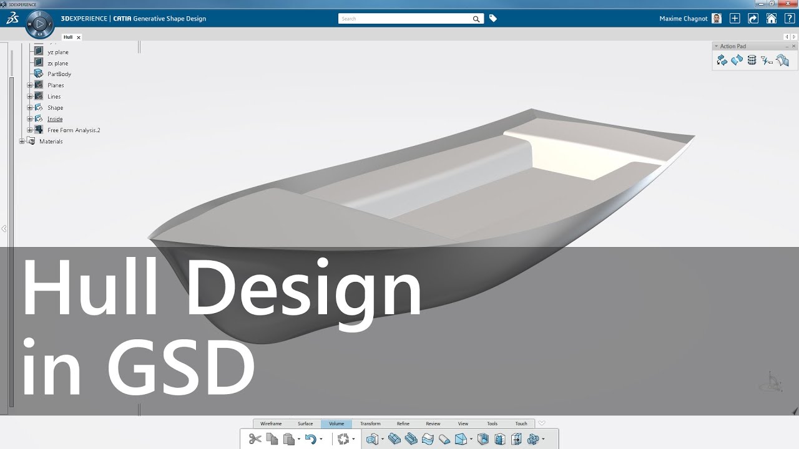Click second Action Pad blue surfaces icon
Screen dimensions: 799x449
tap(737, 60)
